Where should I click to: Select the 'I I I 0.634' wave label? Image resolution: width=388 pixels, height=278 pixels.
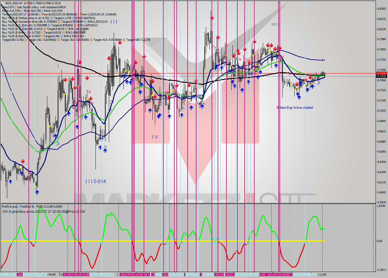click(x=95, y=181)
